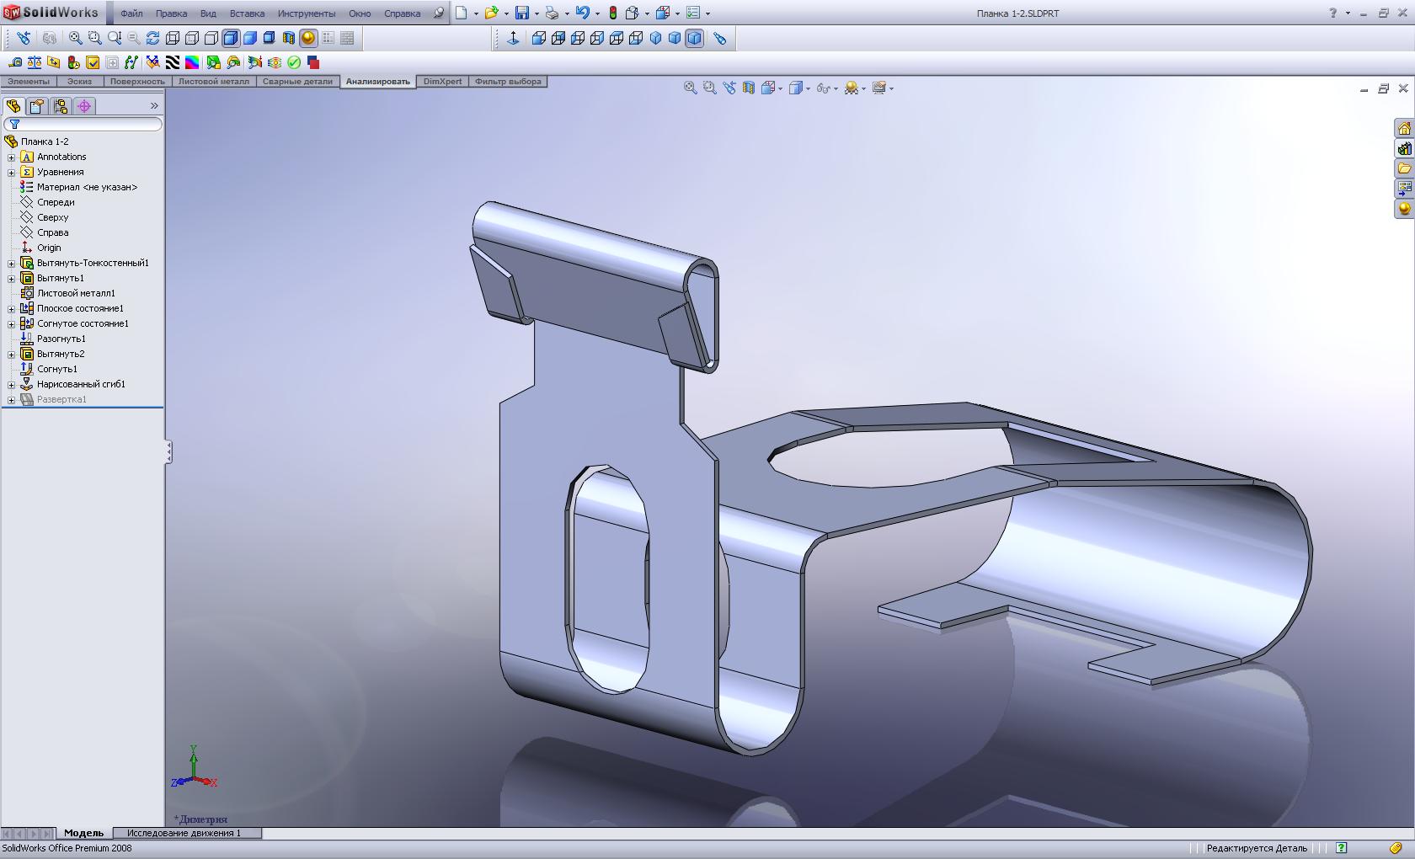Open the Инструменты menu
The height and width of the screenshot is (859, 1415).
click(x=307, y=13)
